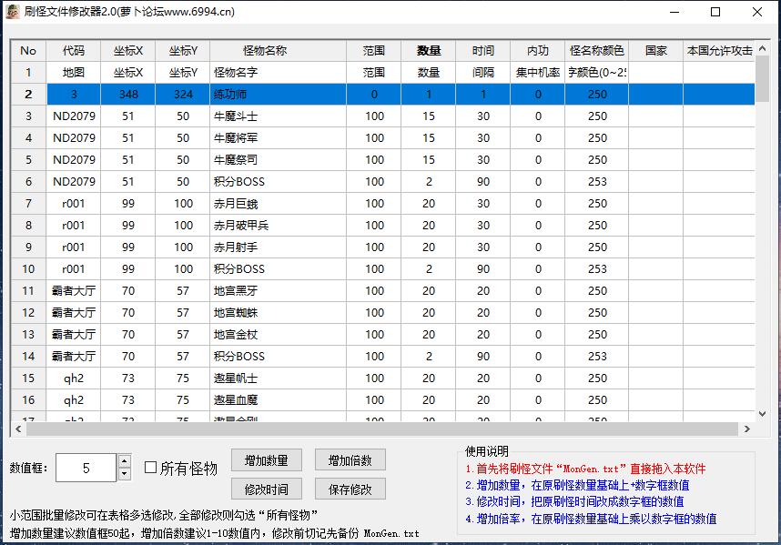This screenshot has height=545, width=781.
Task: Close the 刷怪文件修改器 window
Action: (x=757, y=12)
